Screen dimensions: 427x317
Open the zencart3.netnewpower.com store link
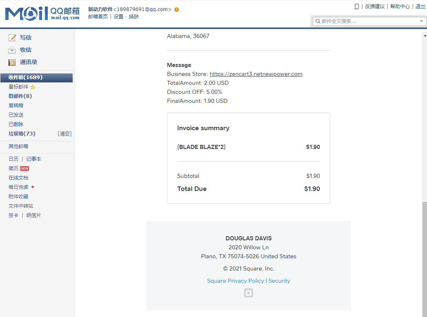(256, 74)
